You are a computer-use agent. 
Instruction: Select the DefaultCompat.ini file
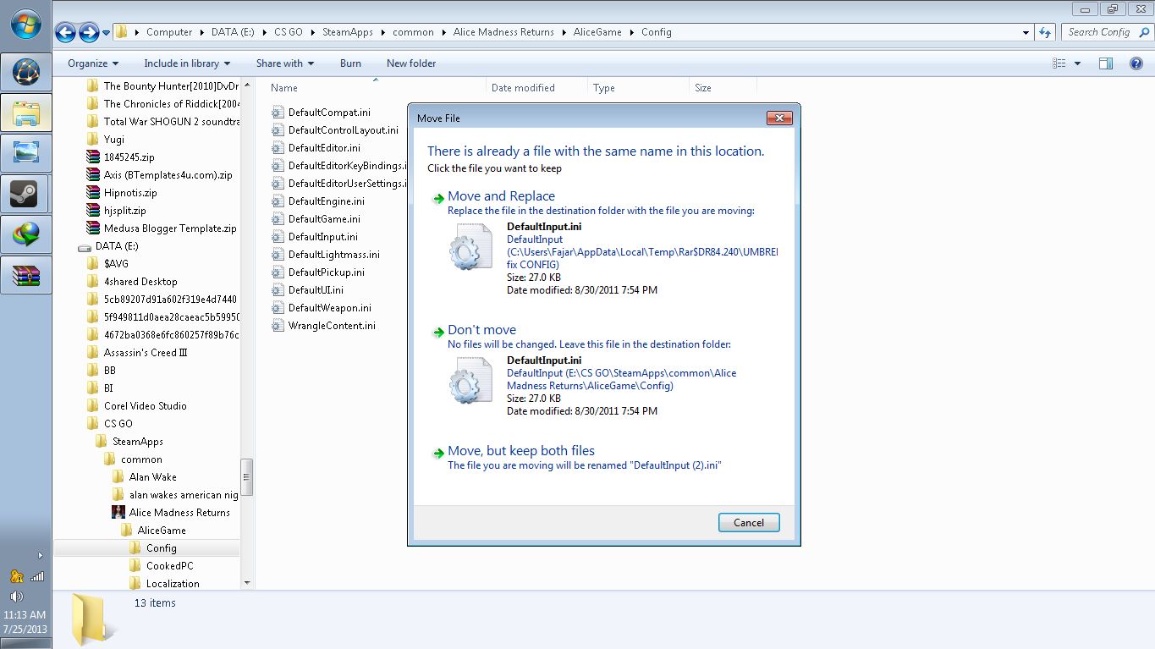321,113
